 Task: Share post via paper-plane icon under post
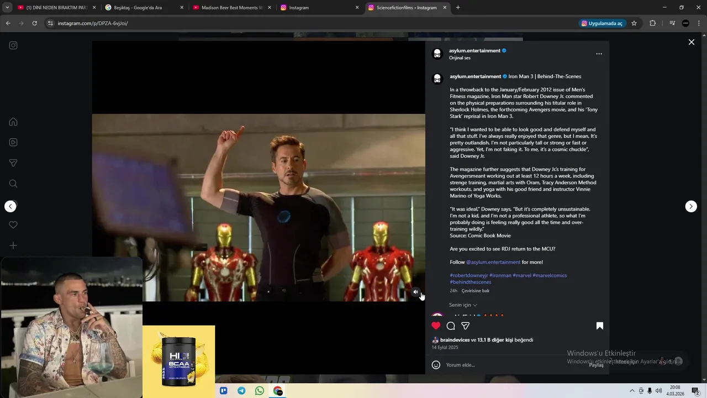(x=466, y=326)
